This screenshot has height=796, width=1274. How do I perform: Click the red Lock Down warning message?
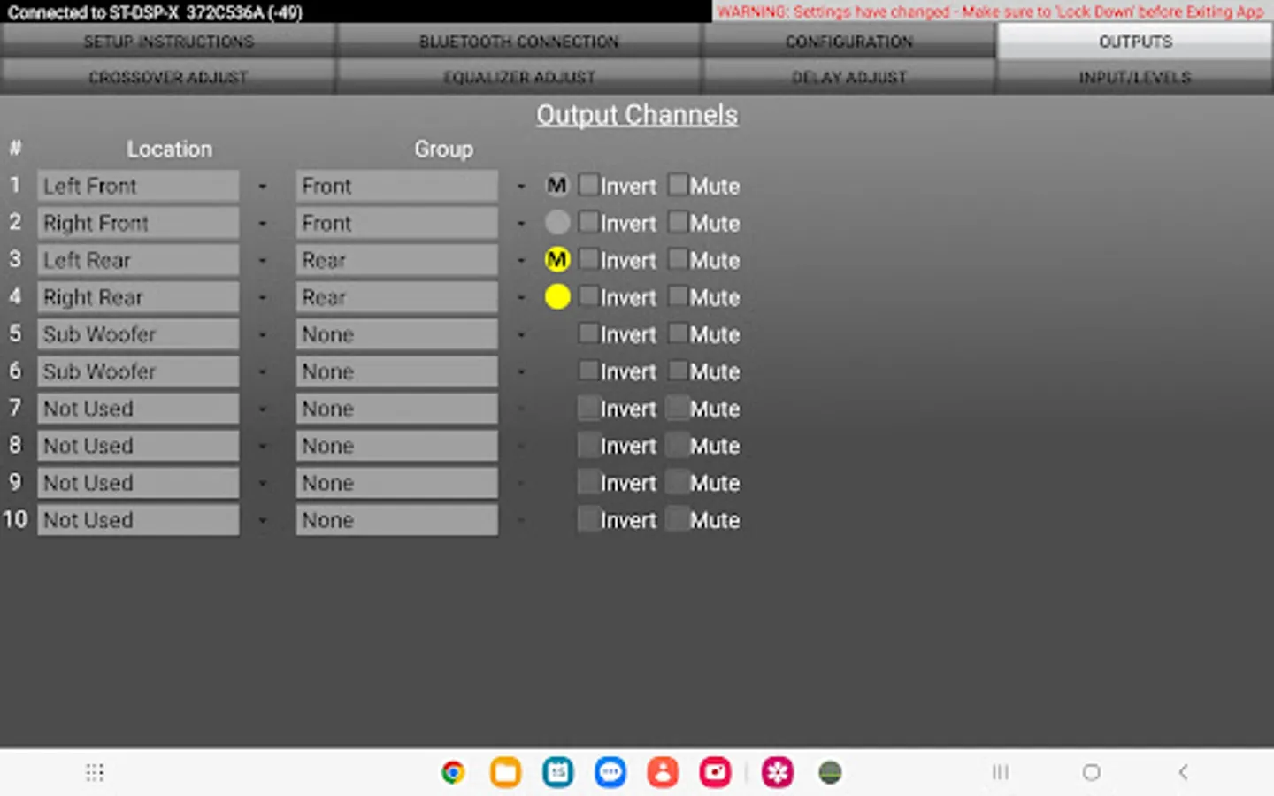click(x=991, y=11)
